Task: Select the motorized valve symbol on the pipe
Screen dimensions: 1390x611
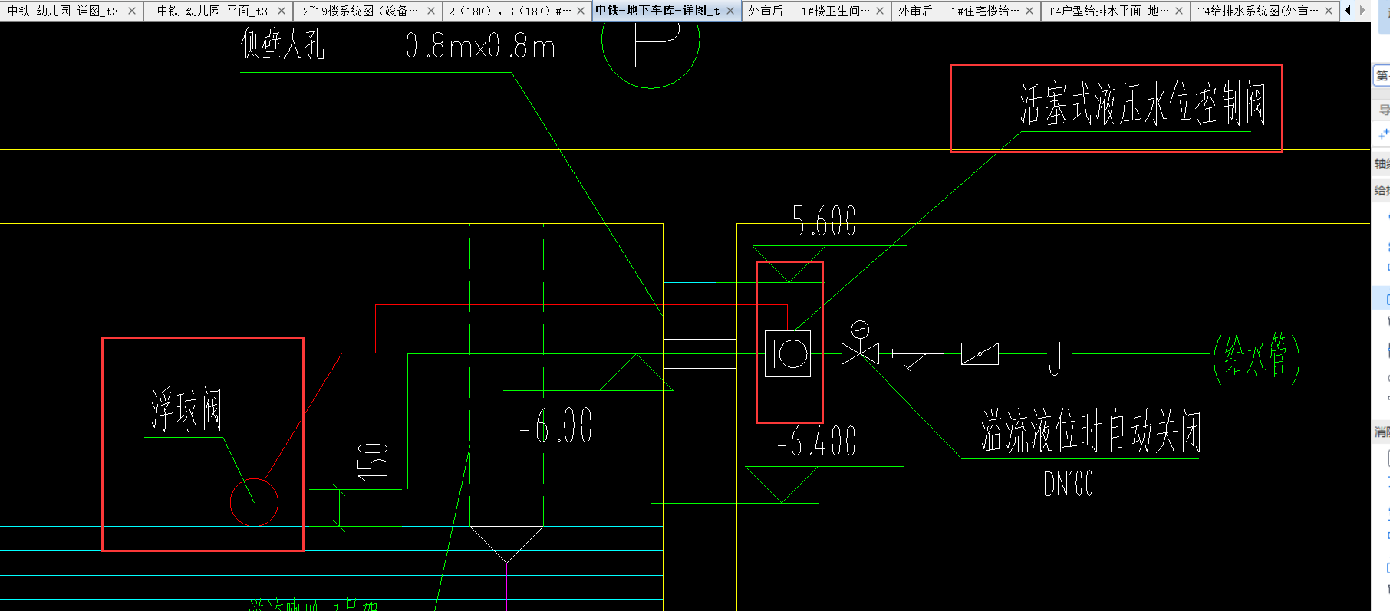Action: click(860, 344)
